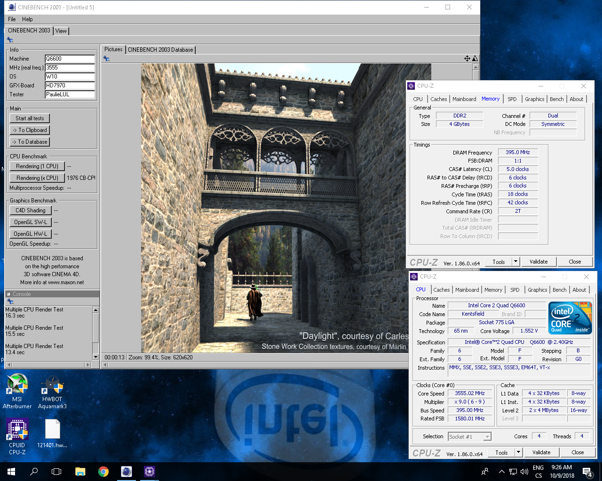The width and height of the screenshot is (602, 481).
Task: Click the Close button in the lower CPU-Z window
Action: click(578, 452)
